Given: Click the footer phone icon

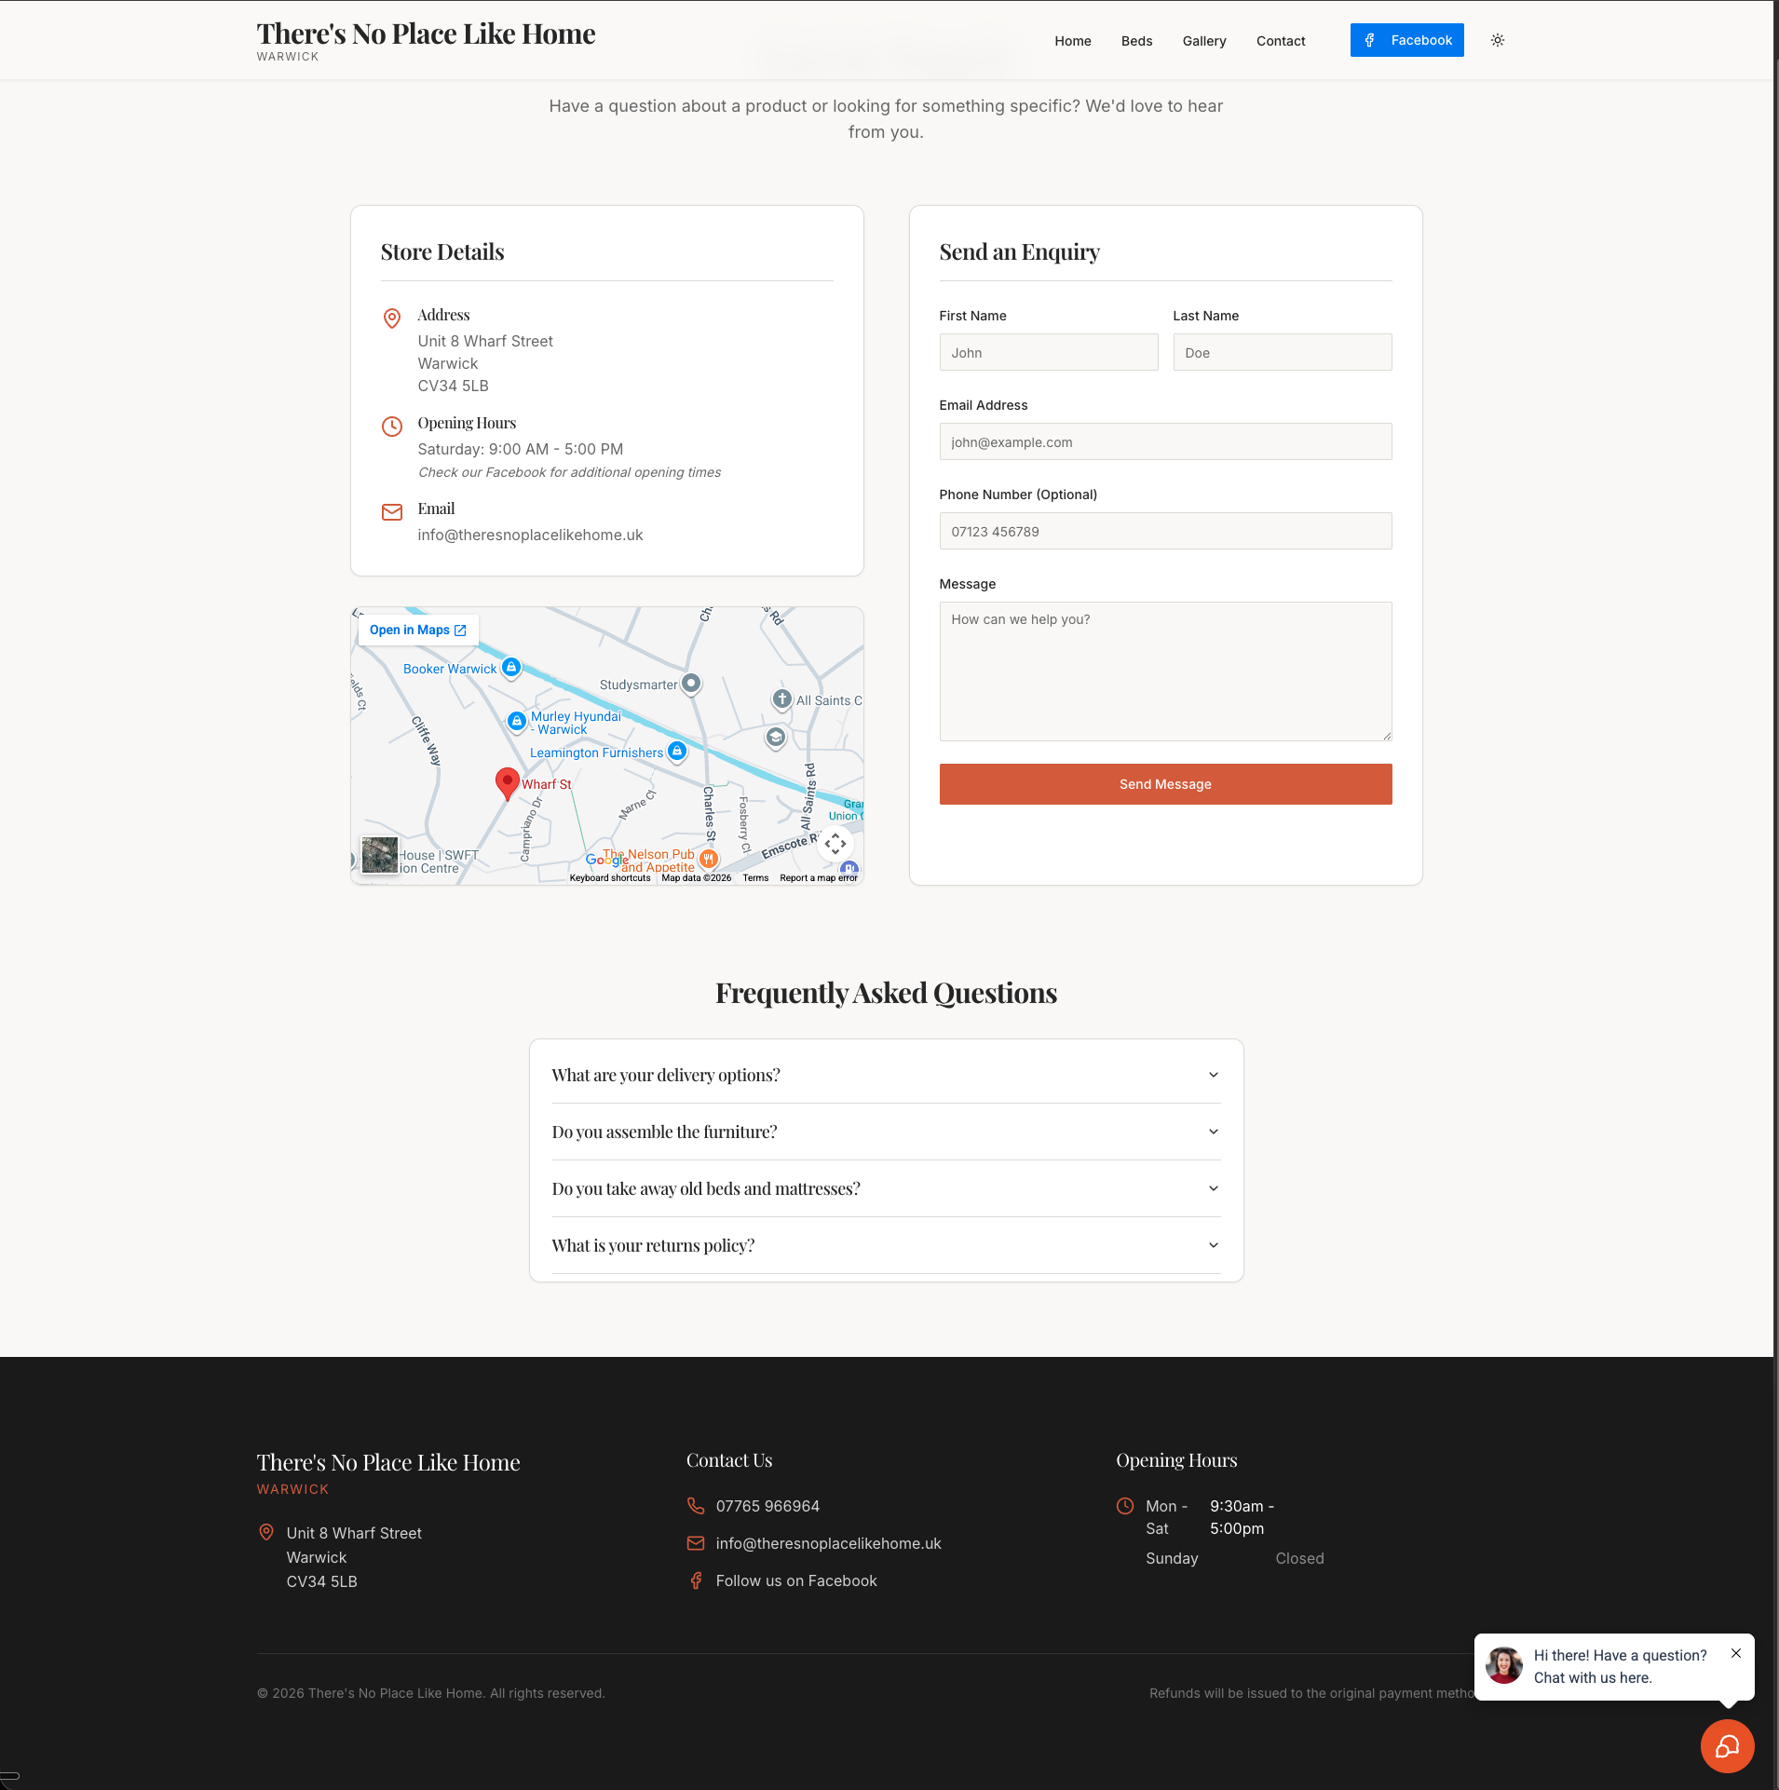Looking at the screenshot, I should [696, 1506].
